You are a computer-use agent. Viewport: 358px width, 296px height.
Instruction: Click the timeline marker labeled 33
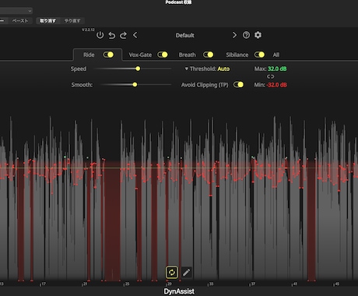(211, 284)
